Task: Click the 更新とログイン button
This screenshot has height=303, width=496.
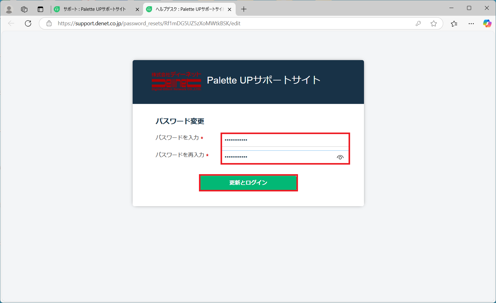Action: coord(248,183)
